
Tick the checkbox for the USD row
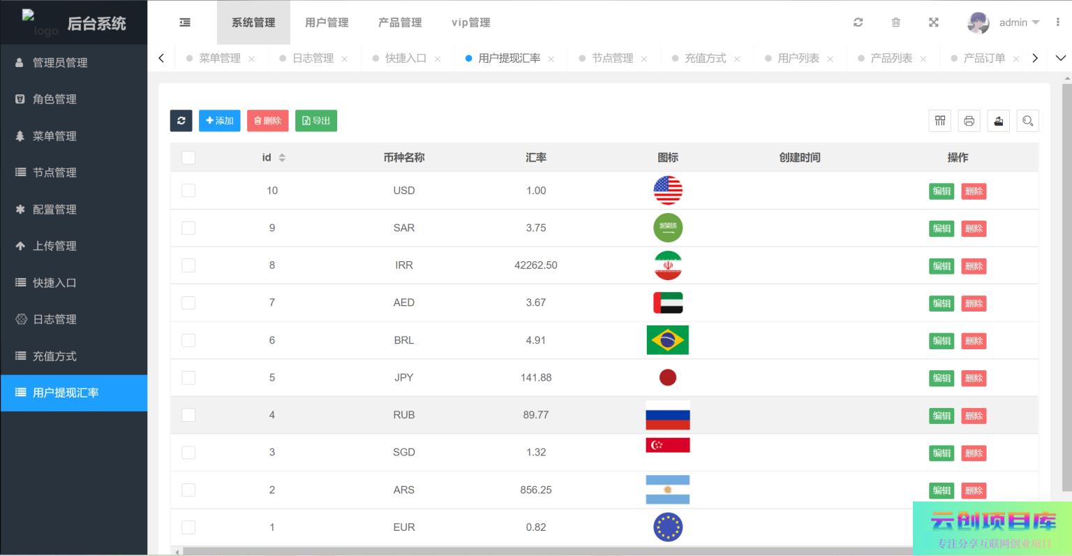(x=188, y=191)
